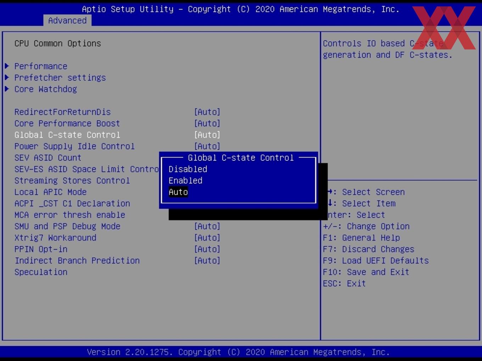Open the RedirectForReturnDis value dropdown

[207, 112]
